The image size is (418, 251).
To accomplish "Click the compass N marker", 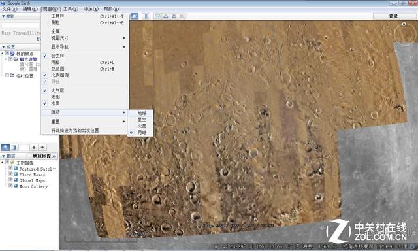I will (404, 24).
